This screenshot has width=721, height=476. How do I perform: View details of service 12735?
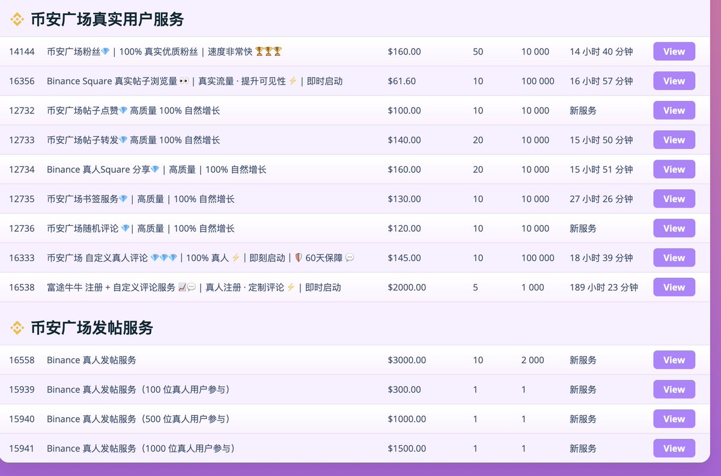click(674, 199)
